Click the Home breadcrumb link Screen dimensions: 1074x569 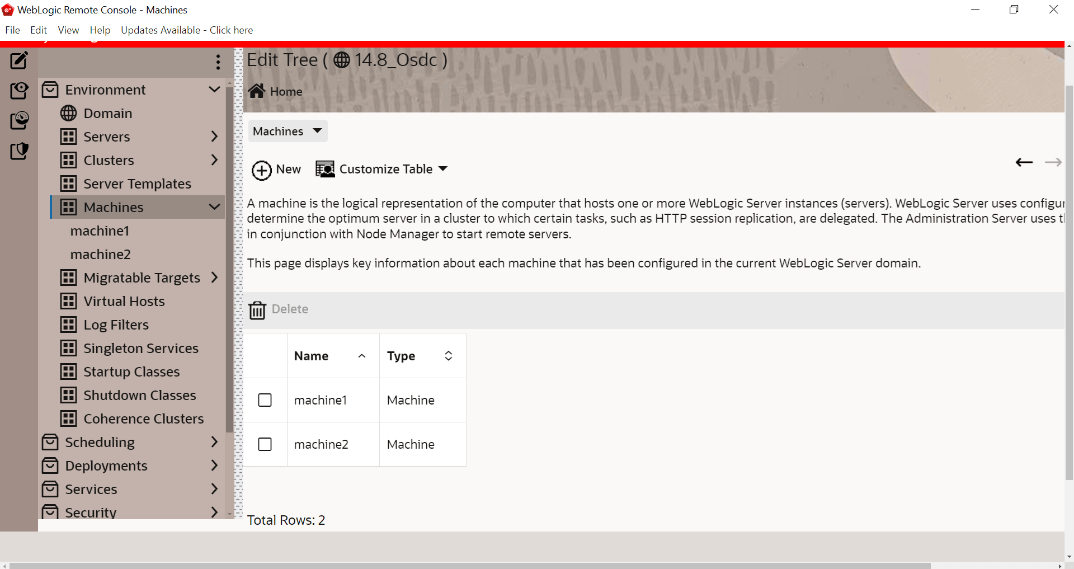286,92
